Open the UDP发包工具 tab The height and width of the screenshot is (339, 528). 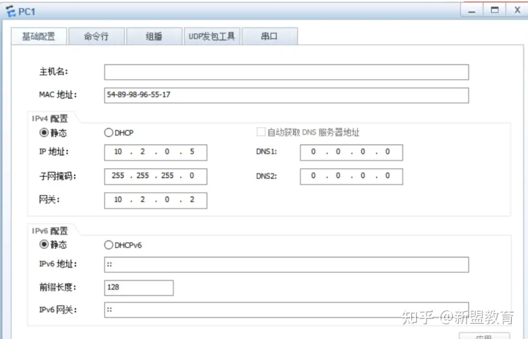pyautogui.click(x=212, y=36)
